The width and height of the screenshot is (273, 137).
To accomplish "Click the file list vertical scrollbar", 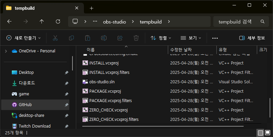I will click(x=270, y=108).
